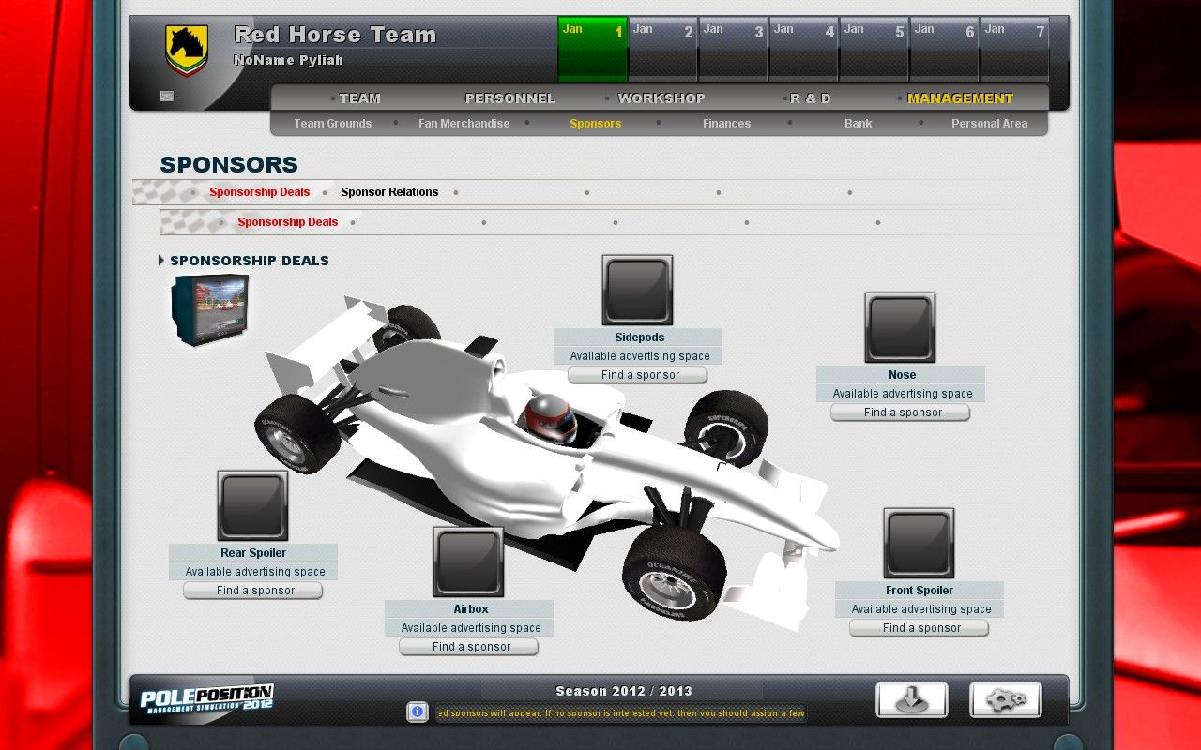This screenshot has height=750, width=1201.
Task: Click the television icon
Action: 209,310
